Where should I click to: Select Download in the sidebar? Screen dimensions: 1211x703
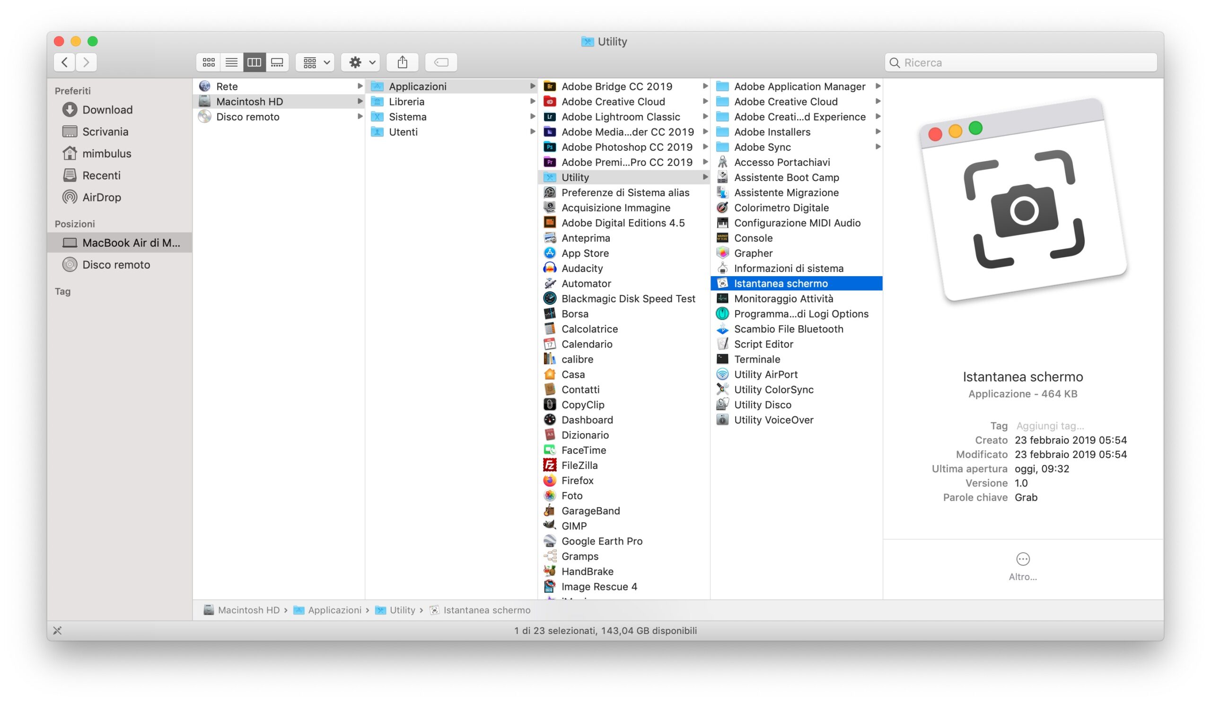click(x=107, y=110)
